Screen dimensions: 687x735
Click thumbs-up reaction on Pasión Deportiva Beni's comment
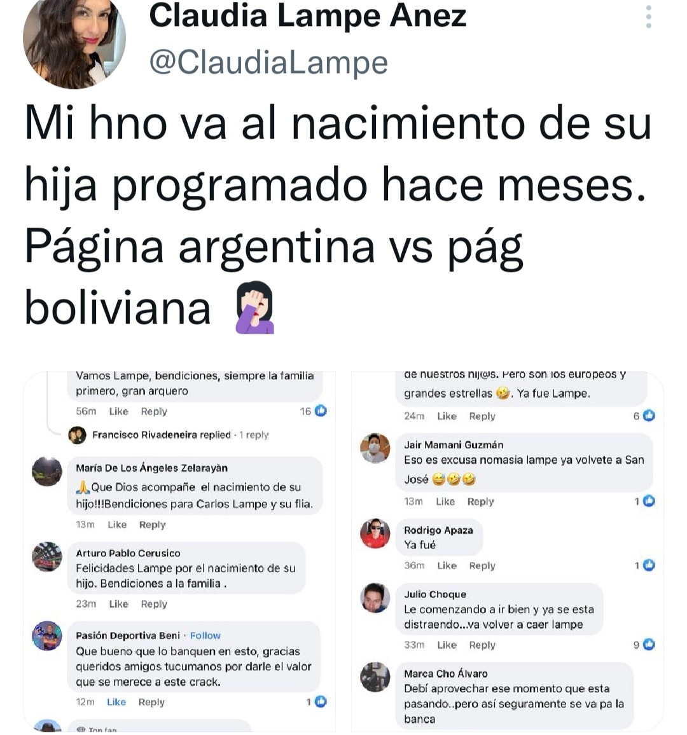[321, 701]
